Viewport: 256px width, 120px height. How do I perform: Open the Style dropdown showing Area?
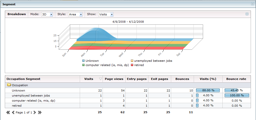click(75, 14)
